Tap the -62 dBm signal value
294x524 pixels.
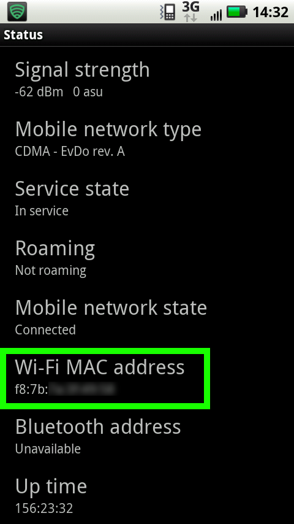[39, 92]
